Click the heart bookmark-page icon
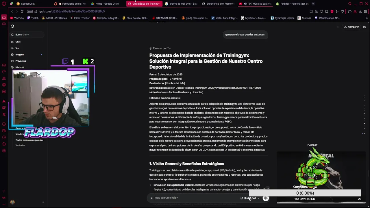This screenshot has height=208, width=370. (x=342, y=12)
